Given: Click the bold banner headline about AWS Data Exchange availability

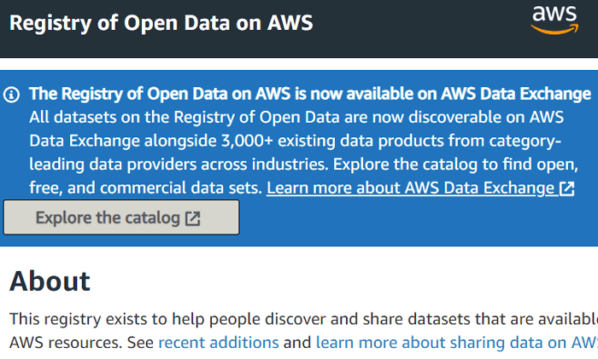Looking at the screenshot, I should pyautogui.click(x=310, y=94).
